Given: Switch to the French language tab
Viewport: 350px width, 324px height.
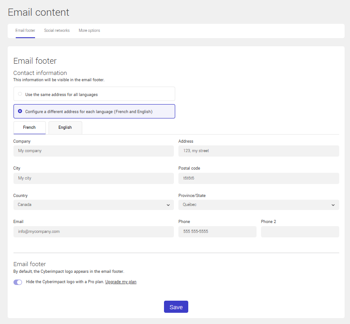Looking at the screenshot, I should click(x=30, y=127).
